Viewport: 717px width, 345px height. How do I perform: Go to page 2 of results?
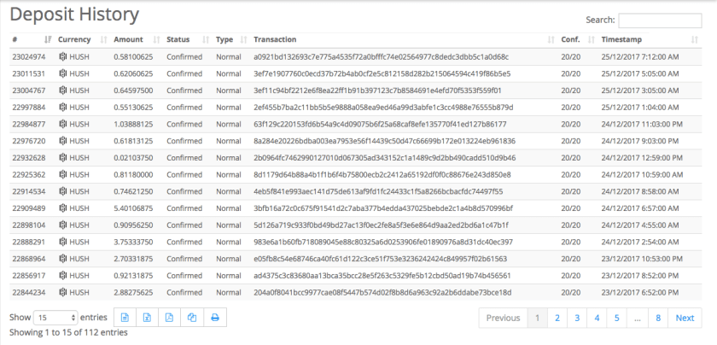(557, 318)
